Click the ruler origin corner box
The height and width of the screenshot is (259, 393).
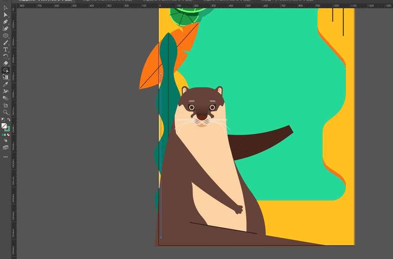pos(14,6)
